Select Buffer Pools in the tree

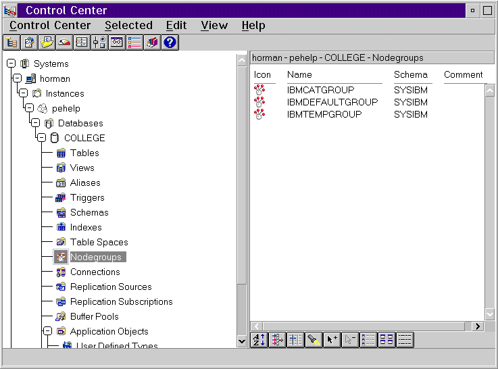95,316
